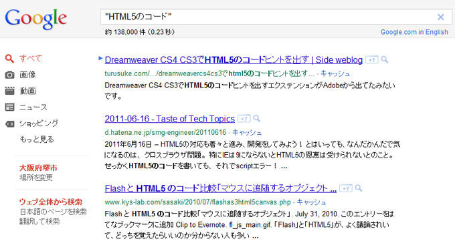
Task: Choose 翻訳して検索 option
Action: 39,221
